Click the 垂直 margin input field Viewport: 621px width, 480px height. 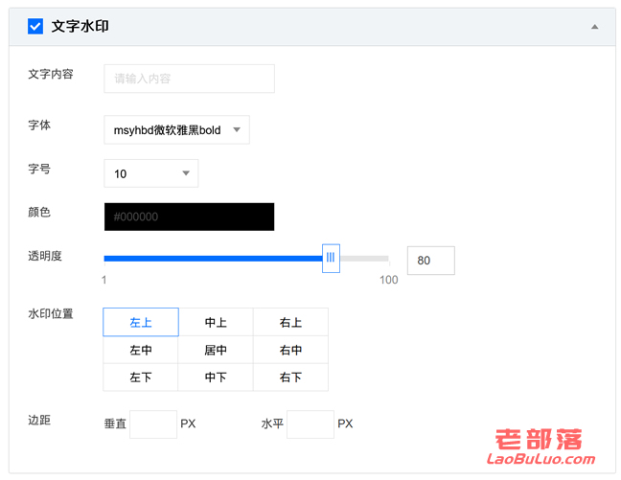(x=153, y=424)
